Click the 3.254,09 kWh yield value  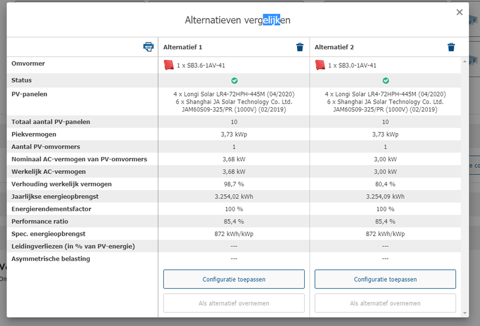point(385,197)
